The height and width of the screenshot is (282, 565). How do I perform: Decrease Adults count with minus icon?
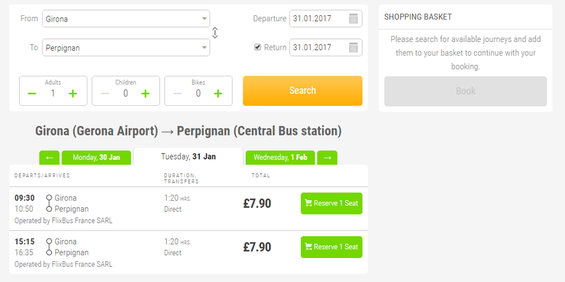click(32, 94)
